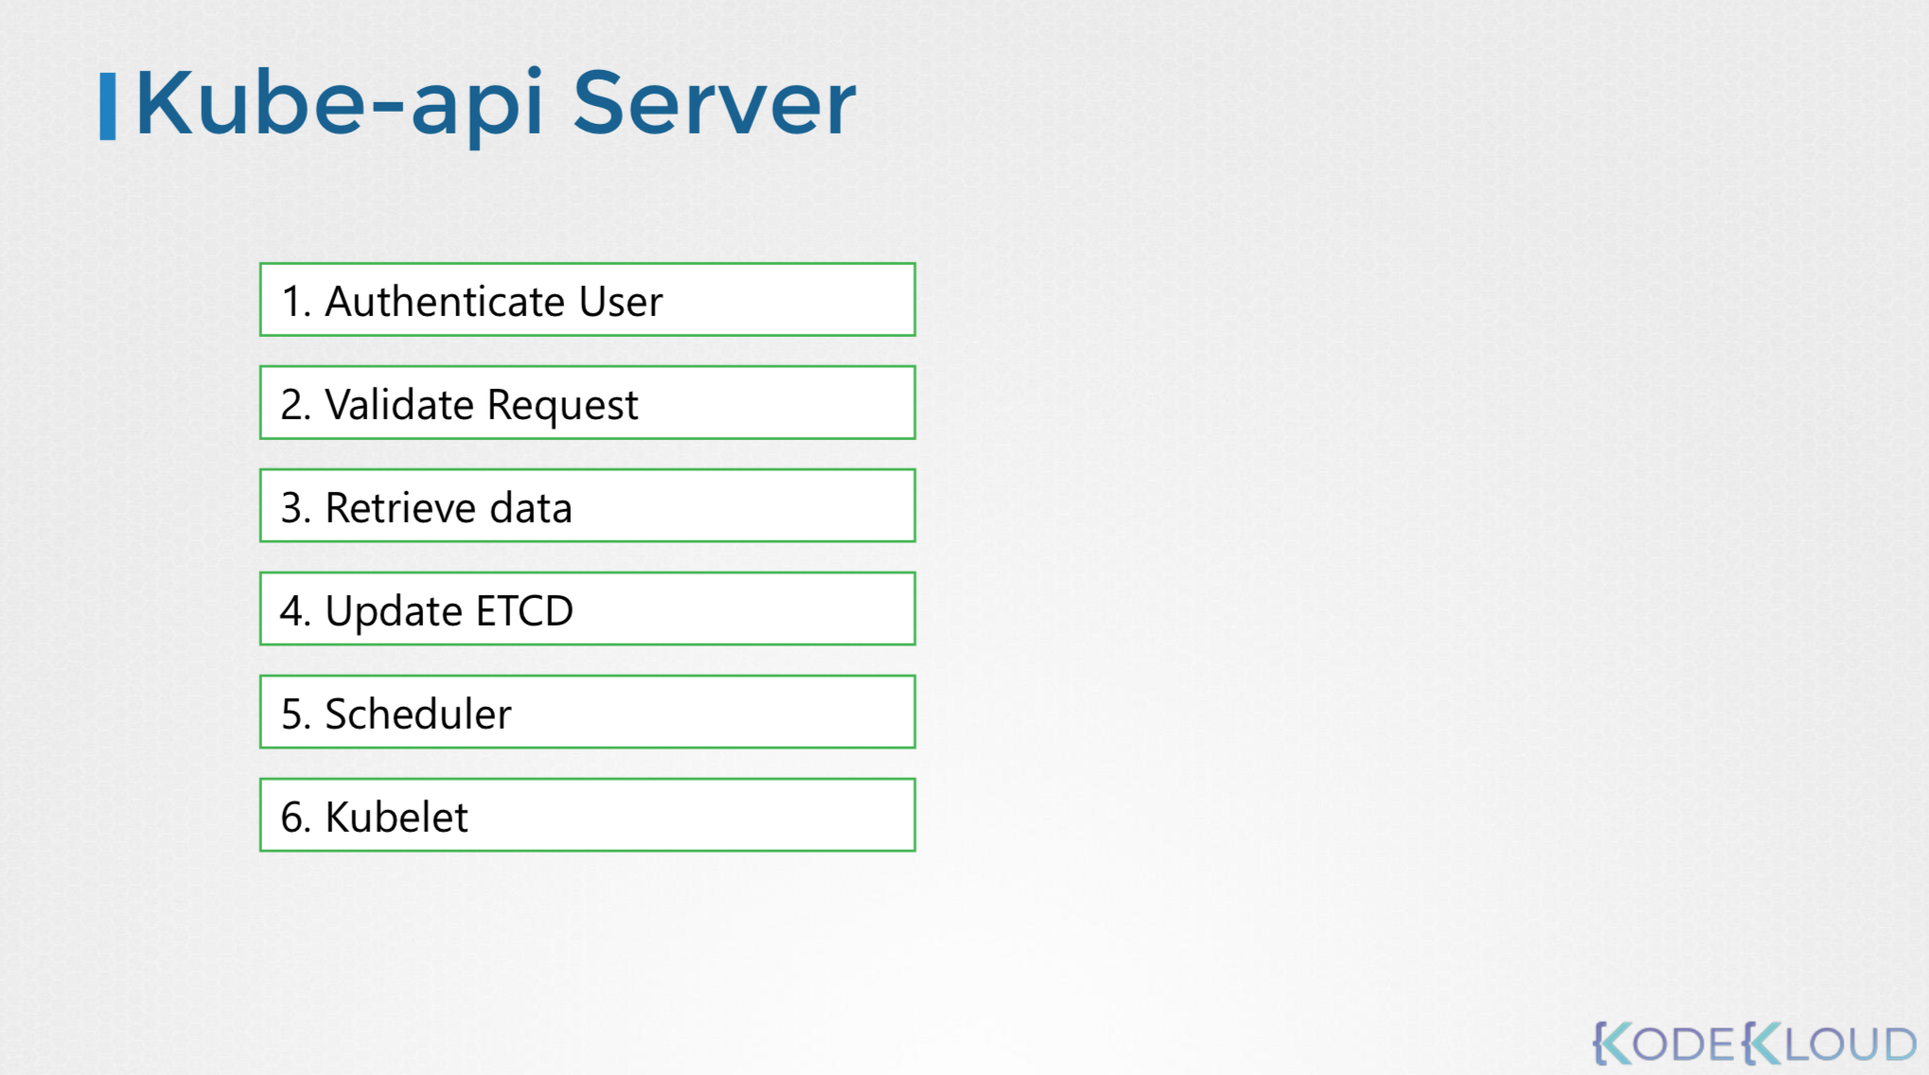
Task: Select the "1. Authenticate User" box
Action: pos(587,300)
